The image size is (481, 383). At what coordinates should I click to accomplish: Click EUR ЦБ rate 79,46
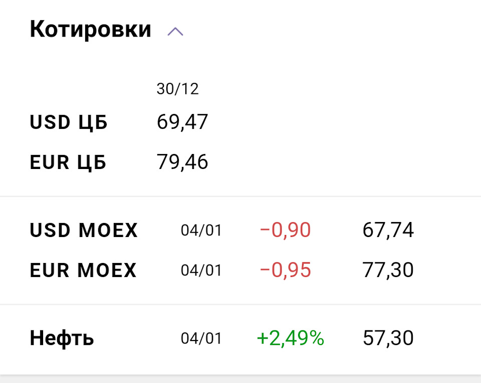(x=182, y=162)
